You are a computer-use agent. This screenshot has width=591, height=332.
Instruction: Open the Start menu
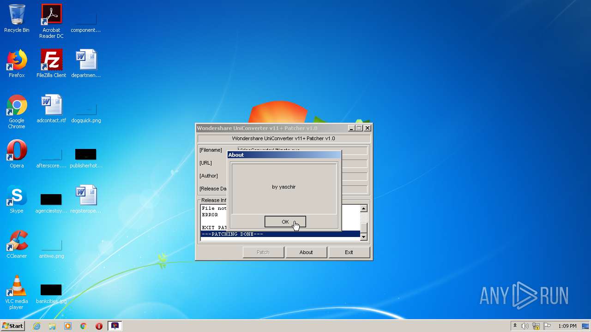(x=12, y=326)
